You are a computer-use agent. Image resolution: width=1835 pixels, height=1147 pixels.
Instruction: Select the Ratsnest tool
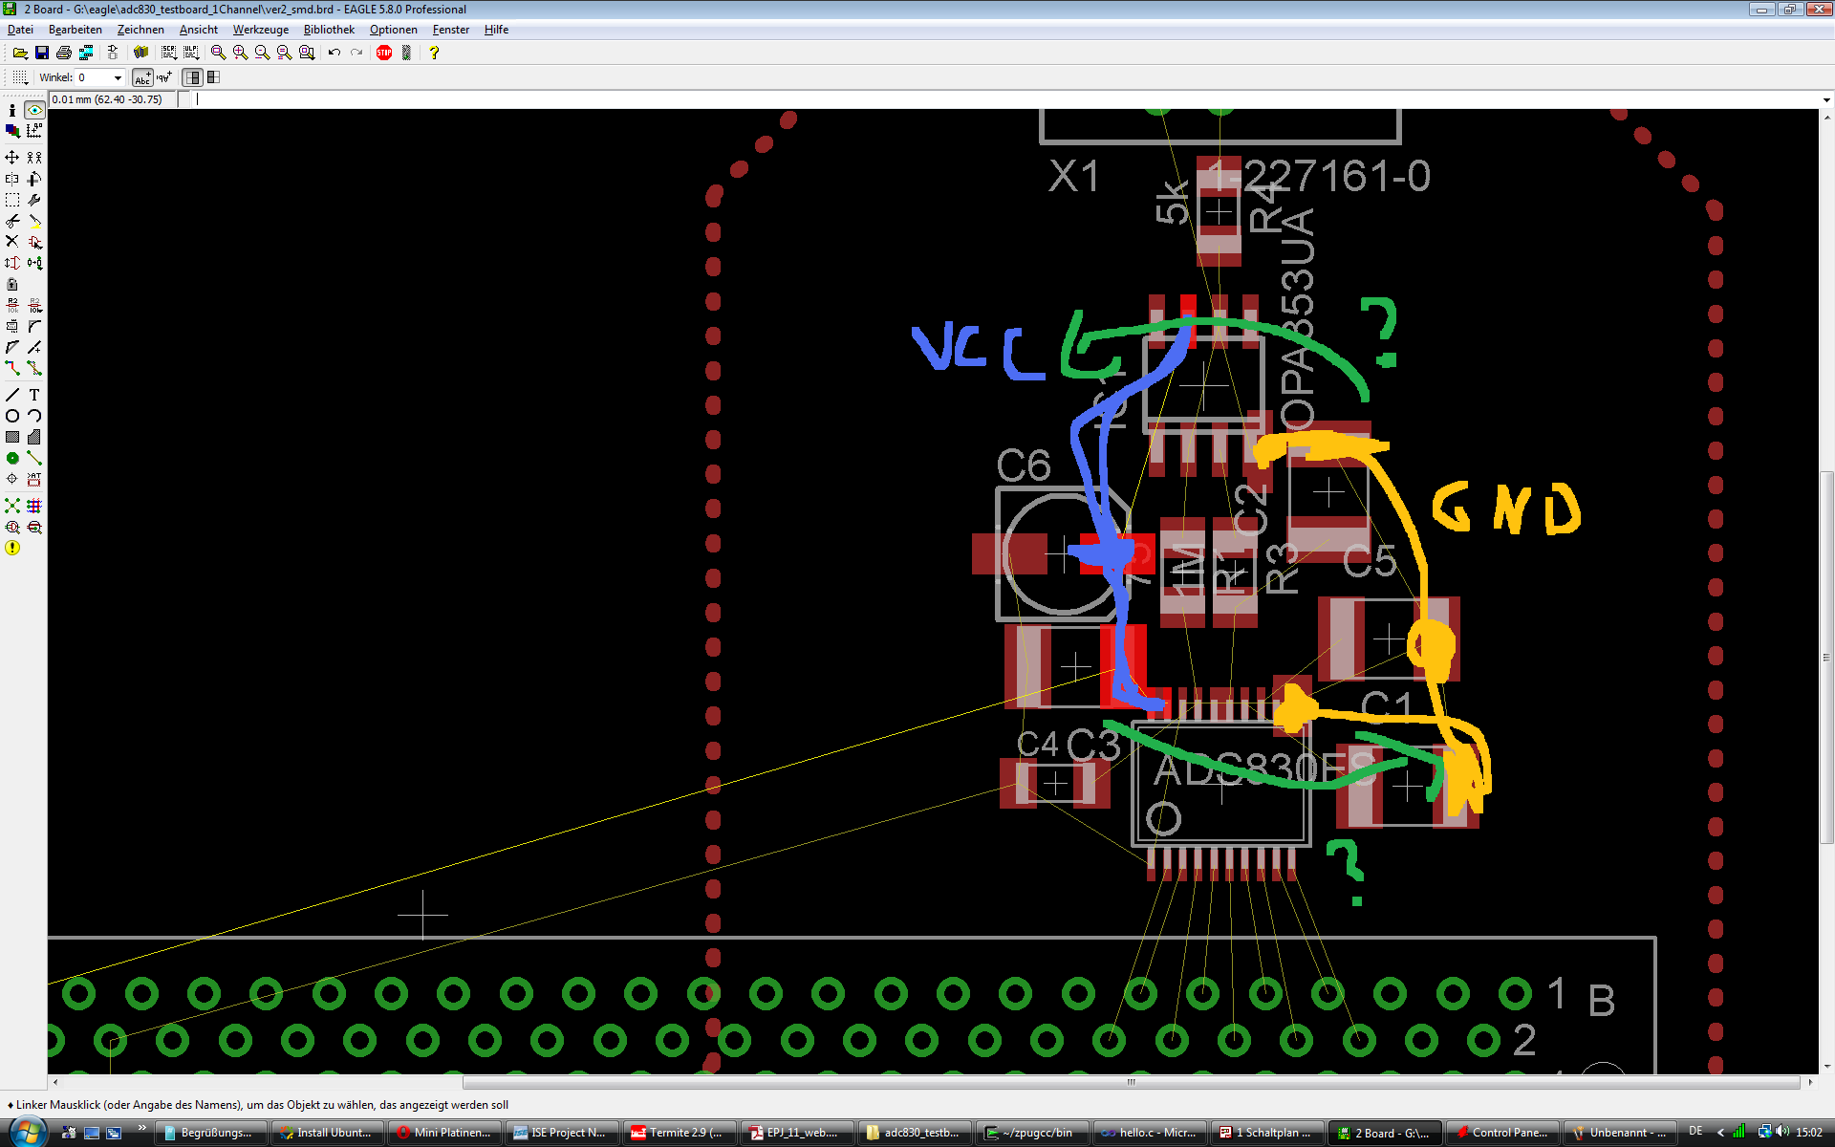(12, 506)
